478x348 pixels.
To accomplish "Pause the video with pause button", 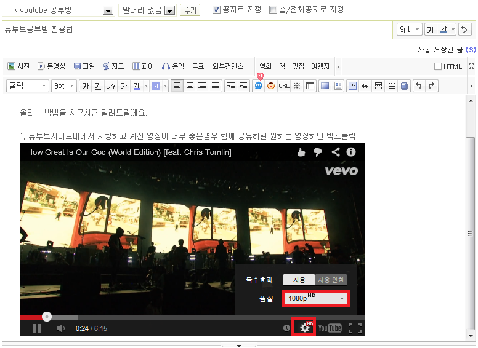I will tap(36, 328).
